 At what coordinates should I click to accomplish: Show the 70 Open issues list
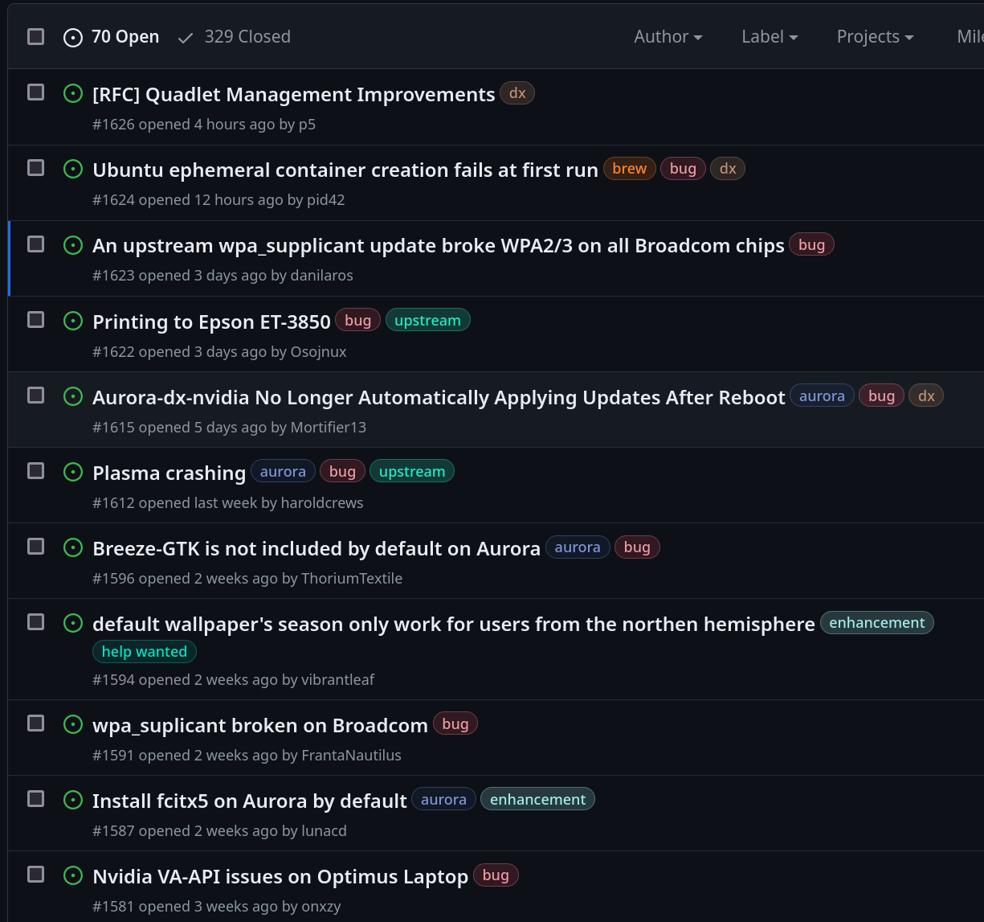[x=125, y=37]
